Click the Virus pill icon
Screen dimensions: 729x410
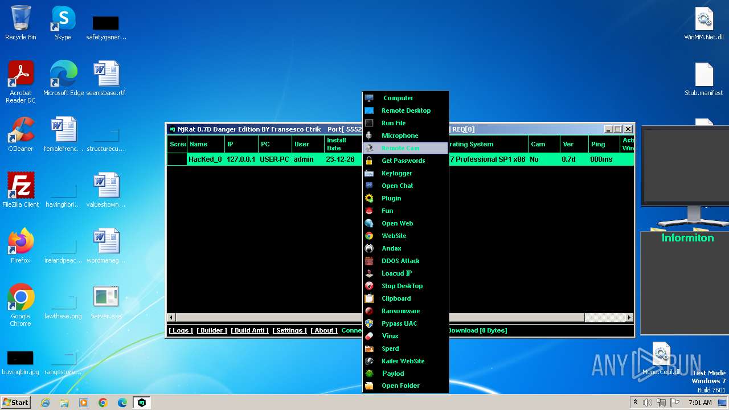tap(369, 336)
